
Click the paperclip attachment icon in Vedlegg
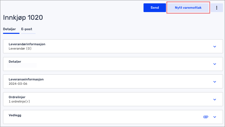pos(206,117)
